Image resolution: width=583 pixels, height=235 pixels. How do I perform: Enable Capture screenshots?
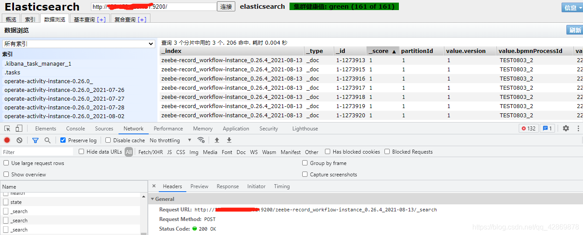tap(305, 174)
